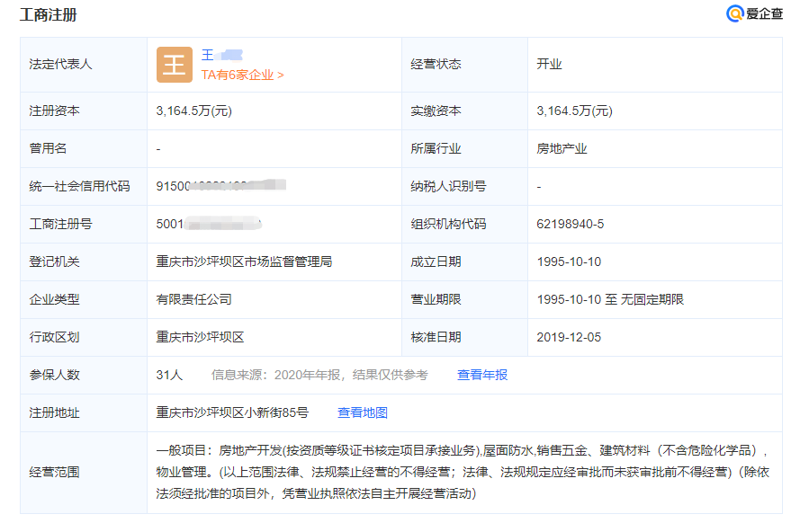Image resolution: width=791 pixels, height=523 pixels.
Task: Open the legal representative name link 王
Action: coord(222,55)
